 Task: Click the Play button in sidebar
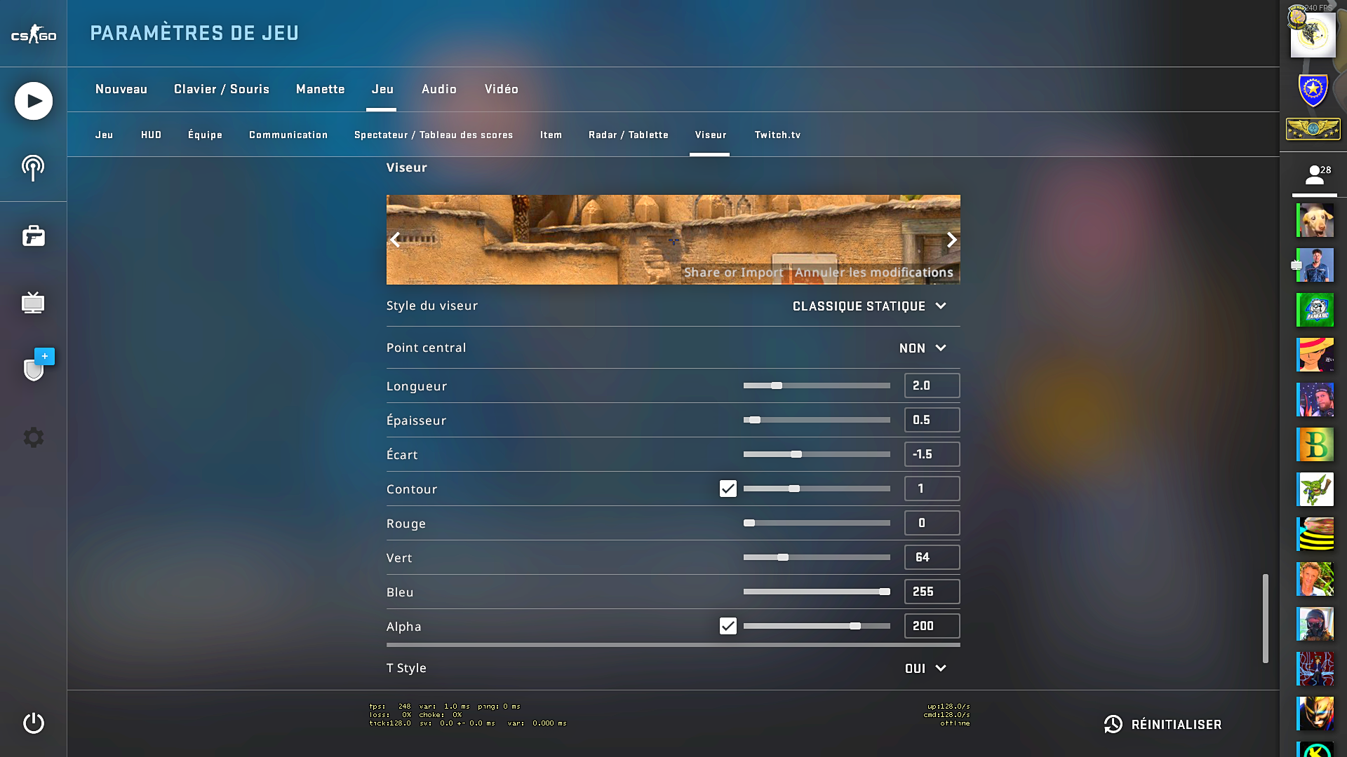coord(34,101)
